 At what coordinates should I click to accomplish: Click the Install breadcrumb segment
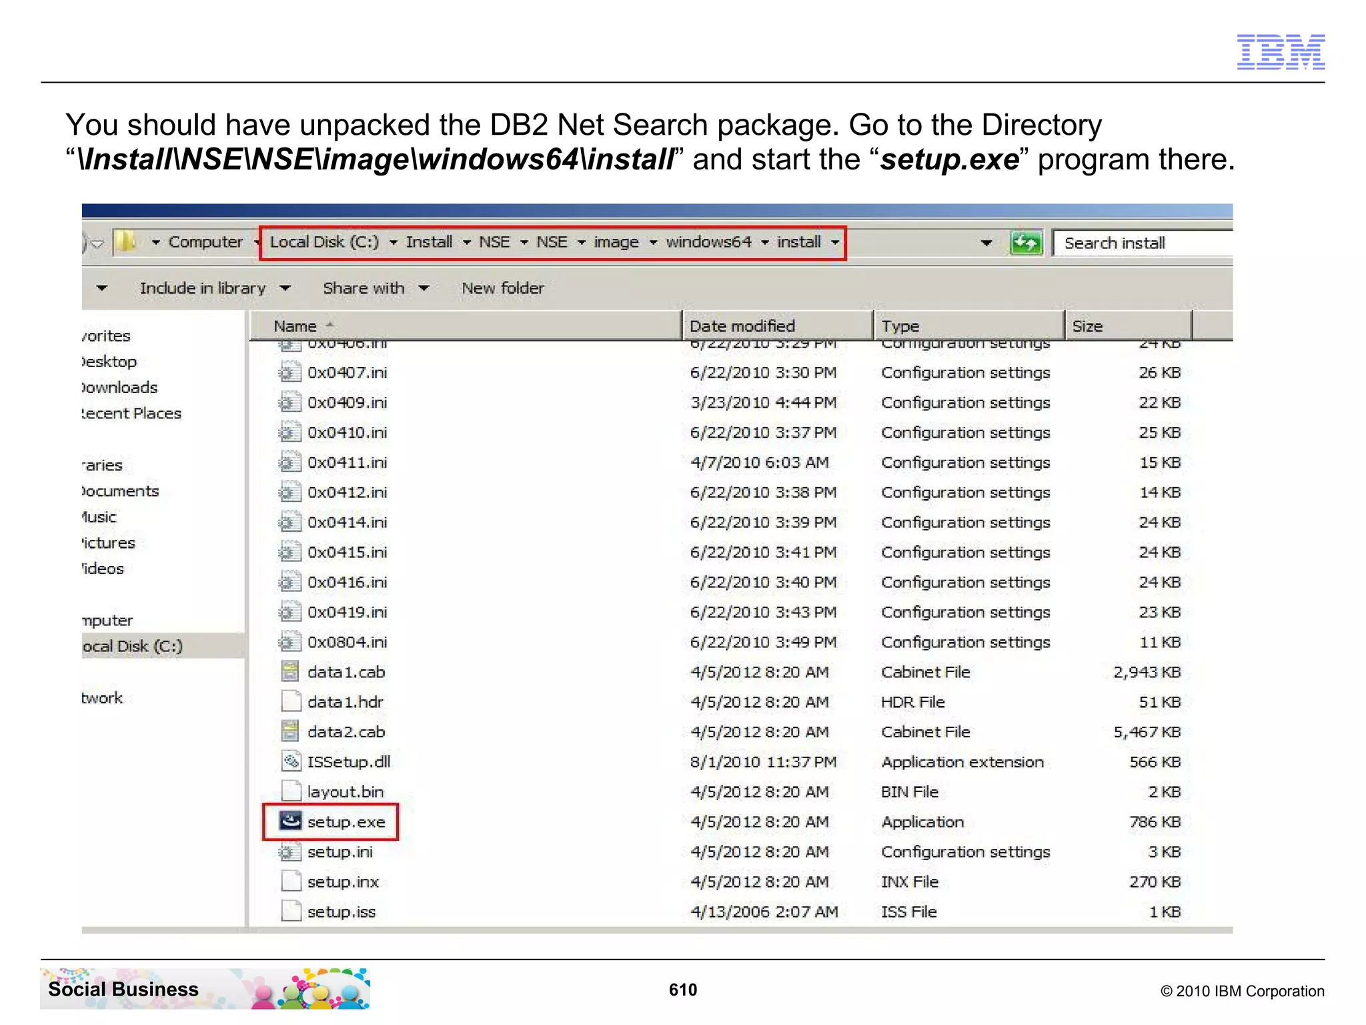(429, 242)
